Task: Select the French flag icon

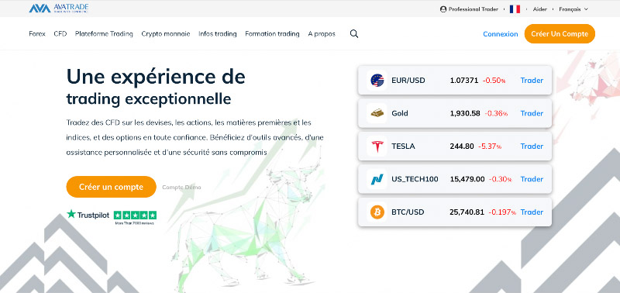Action: 515,9
